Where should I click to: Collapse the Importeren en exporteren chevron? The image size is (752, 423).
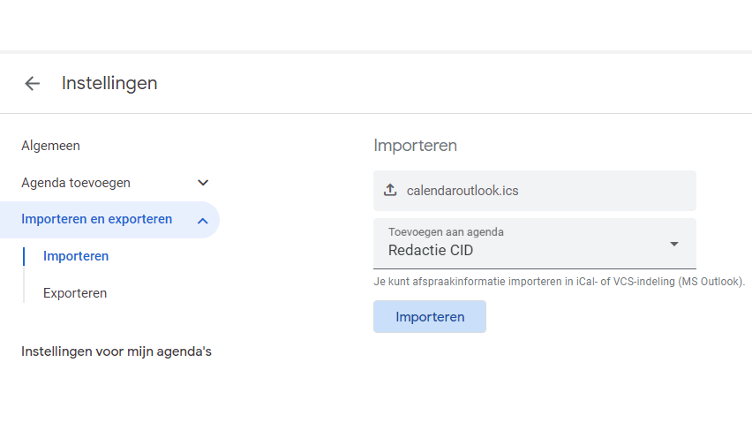point(203,220)
